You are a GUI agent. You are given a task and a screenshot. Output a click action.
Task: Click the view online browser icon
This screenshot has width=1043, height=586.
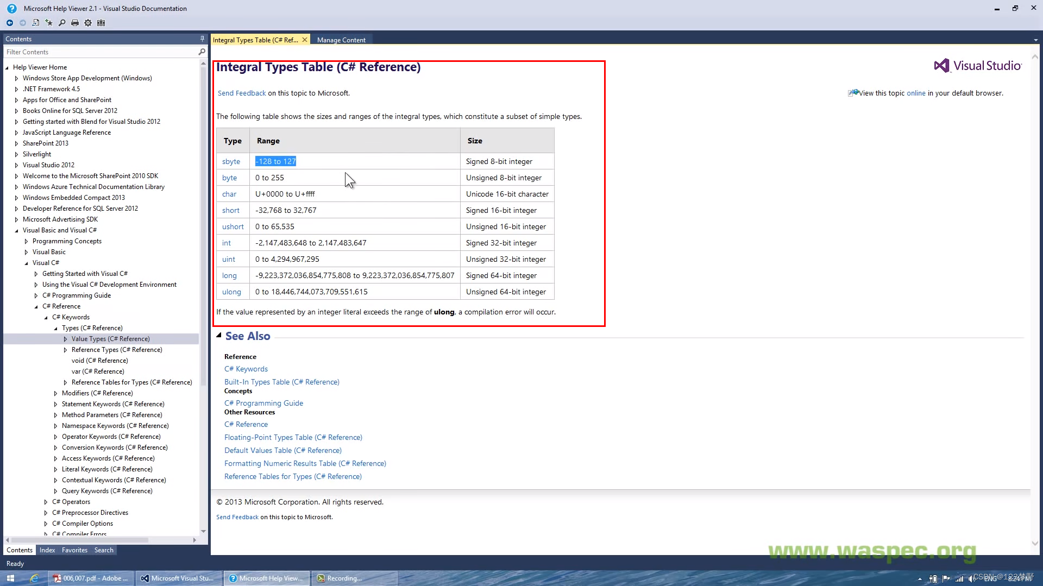click(x=853, y=93)
